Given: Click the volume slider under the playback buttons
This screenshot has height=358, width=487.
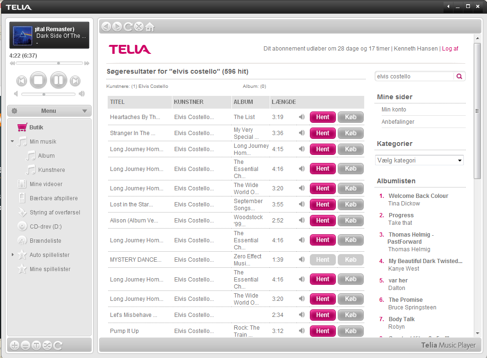Looking at the screenshot, I should click(48, 94).
